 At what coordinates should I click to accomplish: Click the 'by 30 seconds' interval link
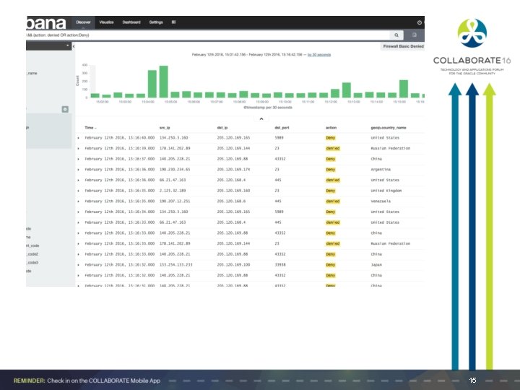[x=319, y=55]
